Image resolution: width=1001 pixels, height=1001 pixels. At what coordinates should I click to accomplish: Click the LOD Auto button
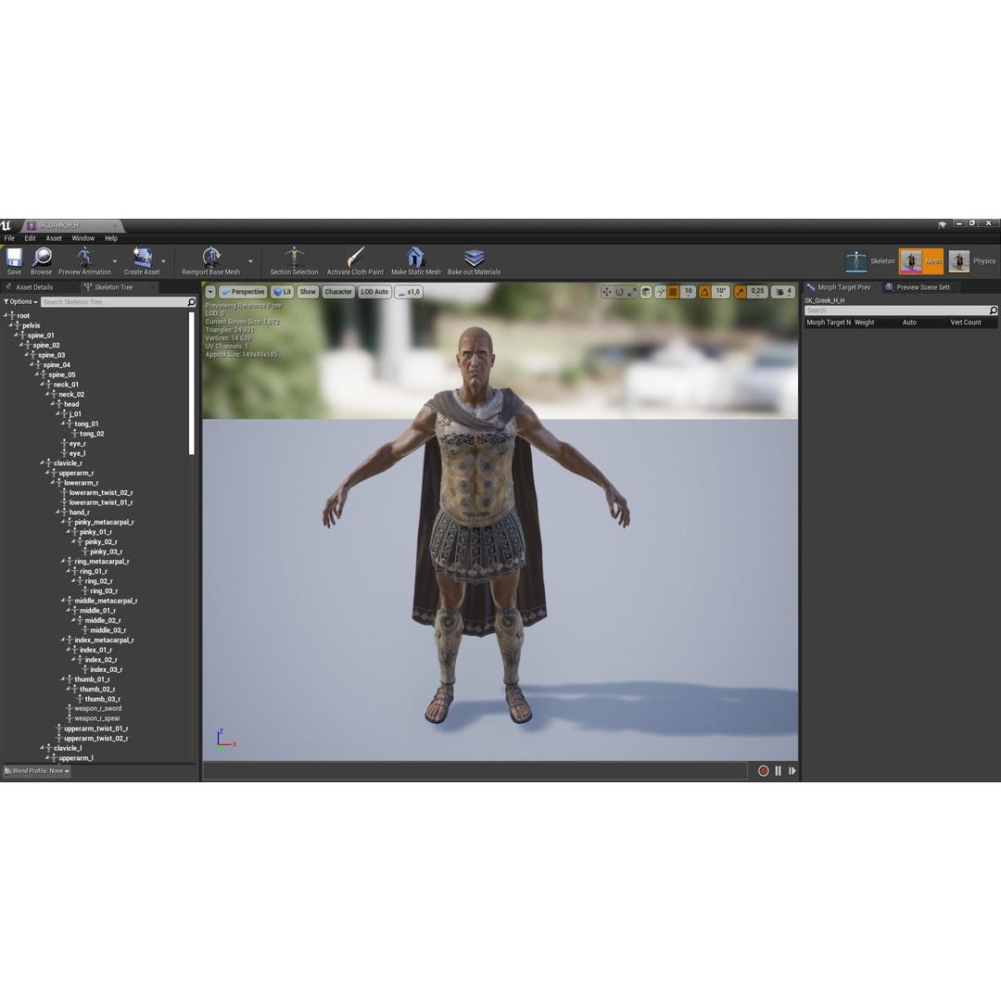[374, 292]
